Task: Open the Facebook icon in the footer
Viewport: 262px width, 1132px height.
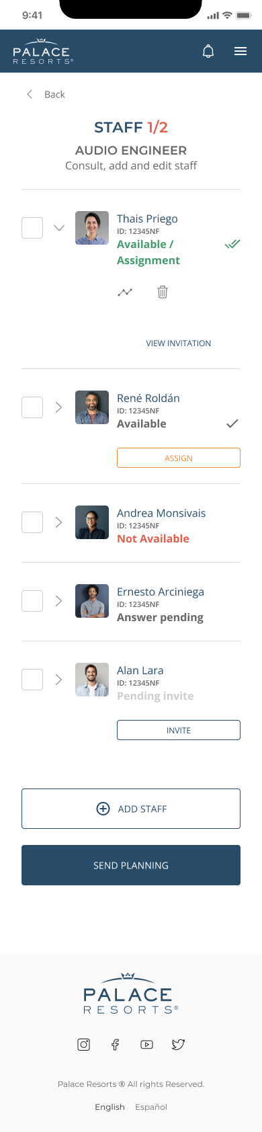Action: 116,1044
